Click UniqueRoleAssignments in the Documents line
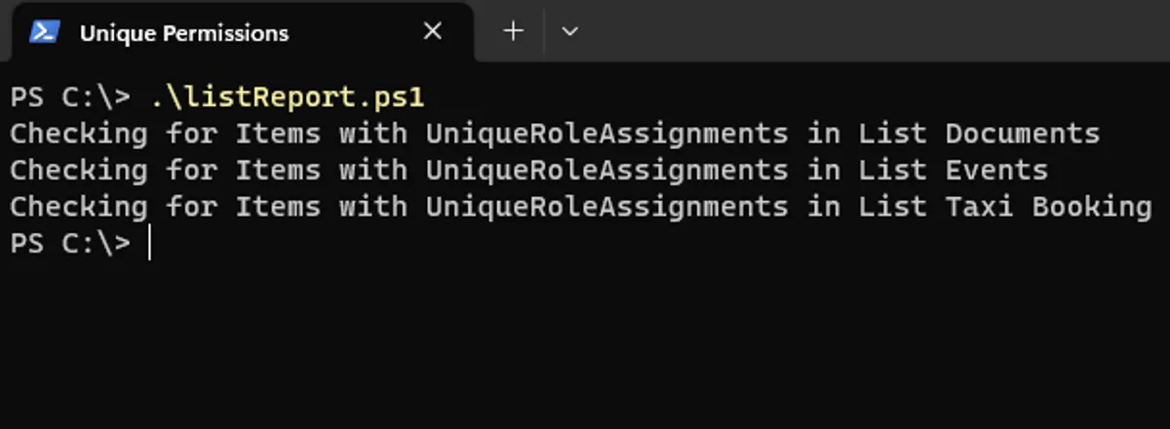Viewport: 1170px width, 429px height. click(606, 133)
